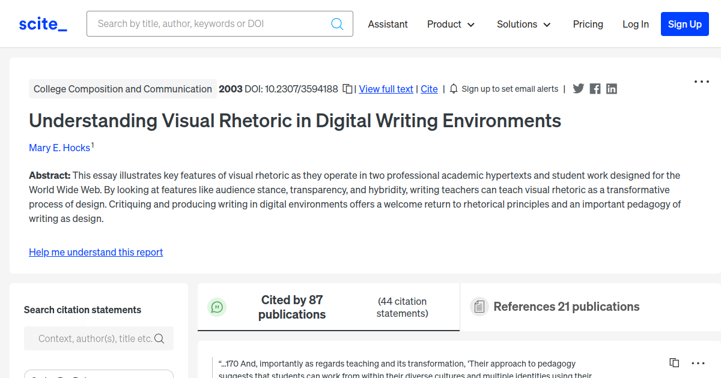Click magnifier icon in citation statements search
This screenshot has width=721, height=378.
point(159,338)
